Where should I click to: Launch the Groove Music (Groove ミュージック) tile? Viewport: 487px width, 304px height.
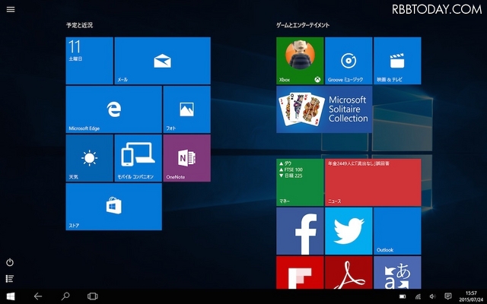349,61
